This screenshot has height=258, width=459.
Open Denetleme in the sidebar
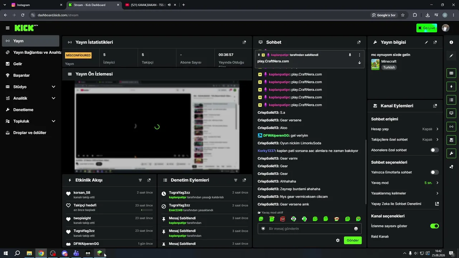tap(30, 110)
